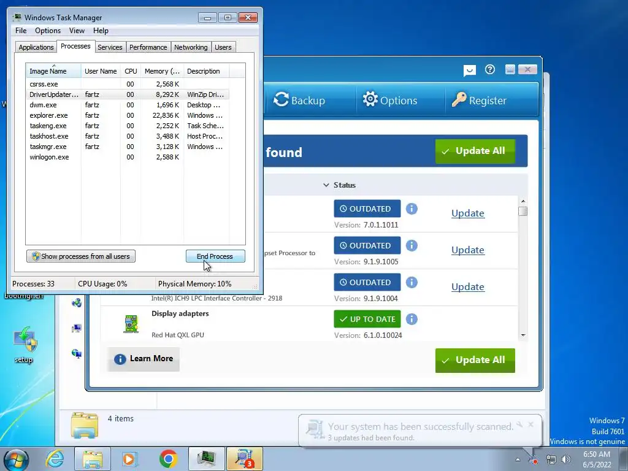Image resolution: width=628 pixels, height=471 pixels.
Task: Open the Help menu in Task Manager
Action: click(101, 31)
